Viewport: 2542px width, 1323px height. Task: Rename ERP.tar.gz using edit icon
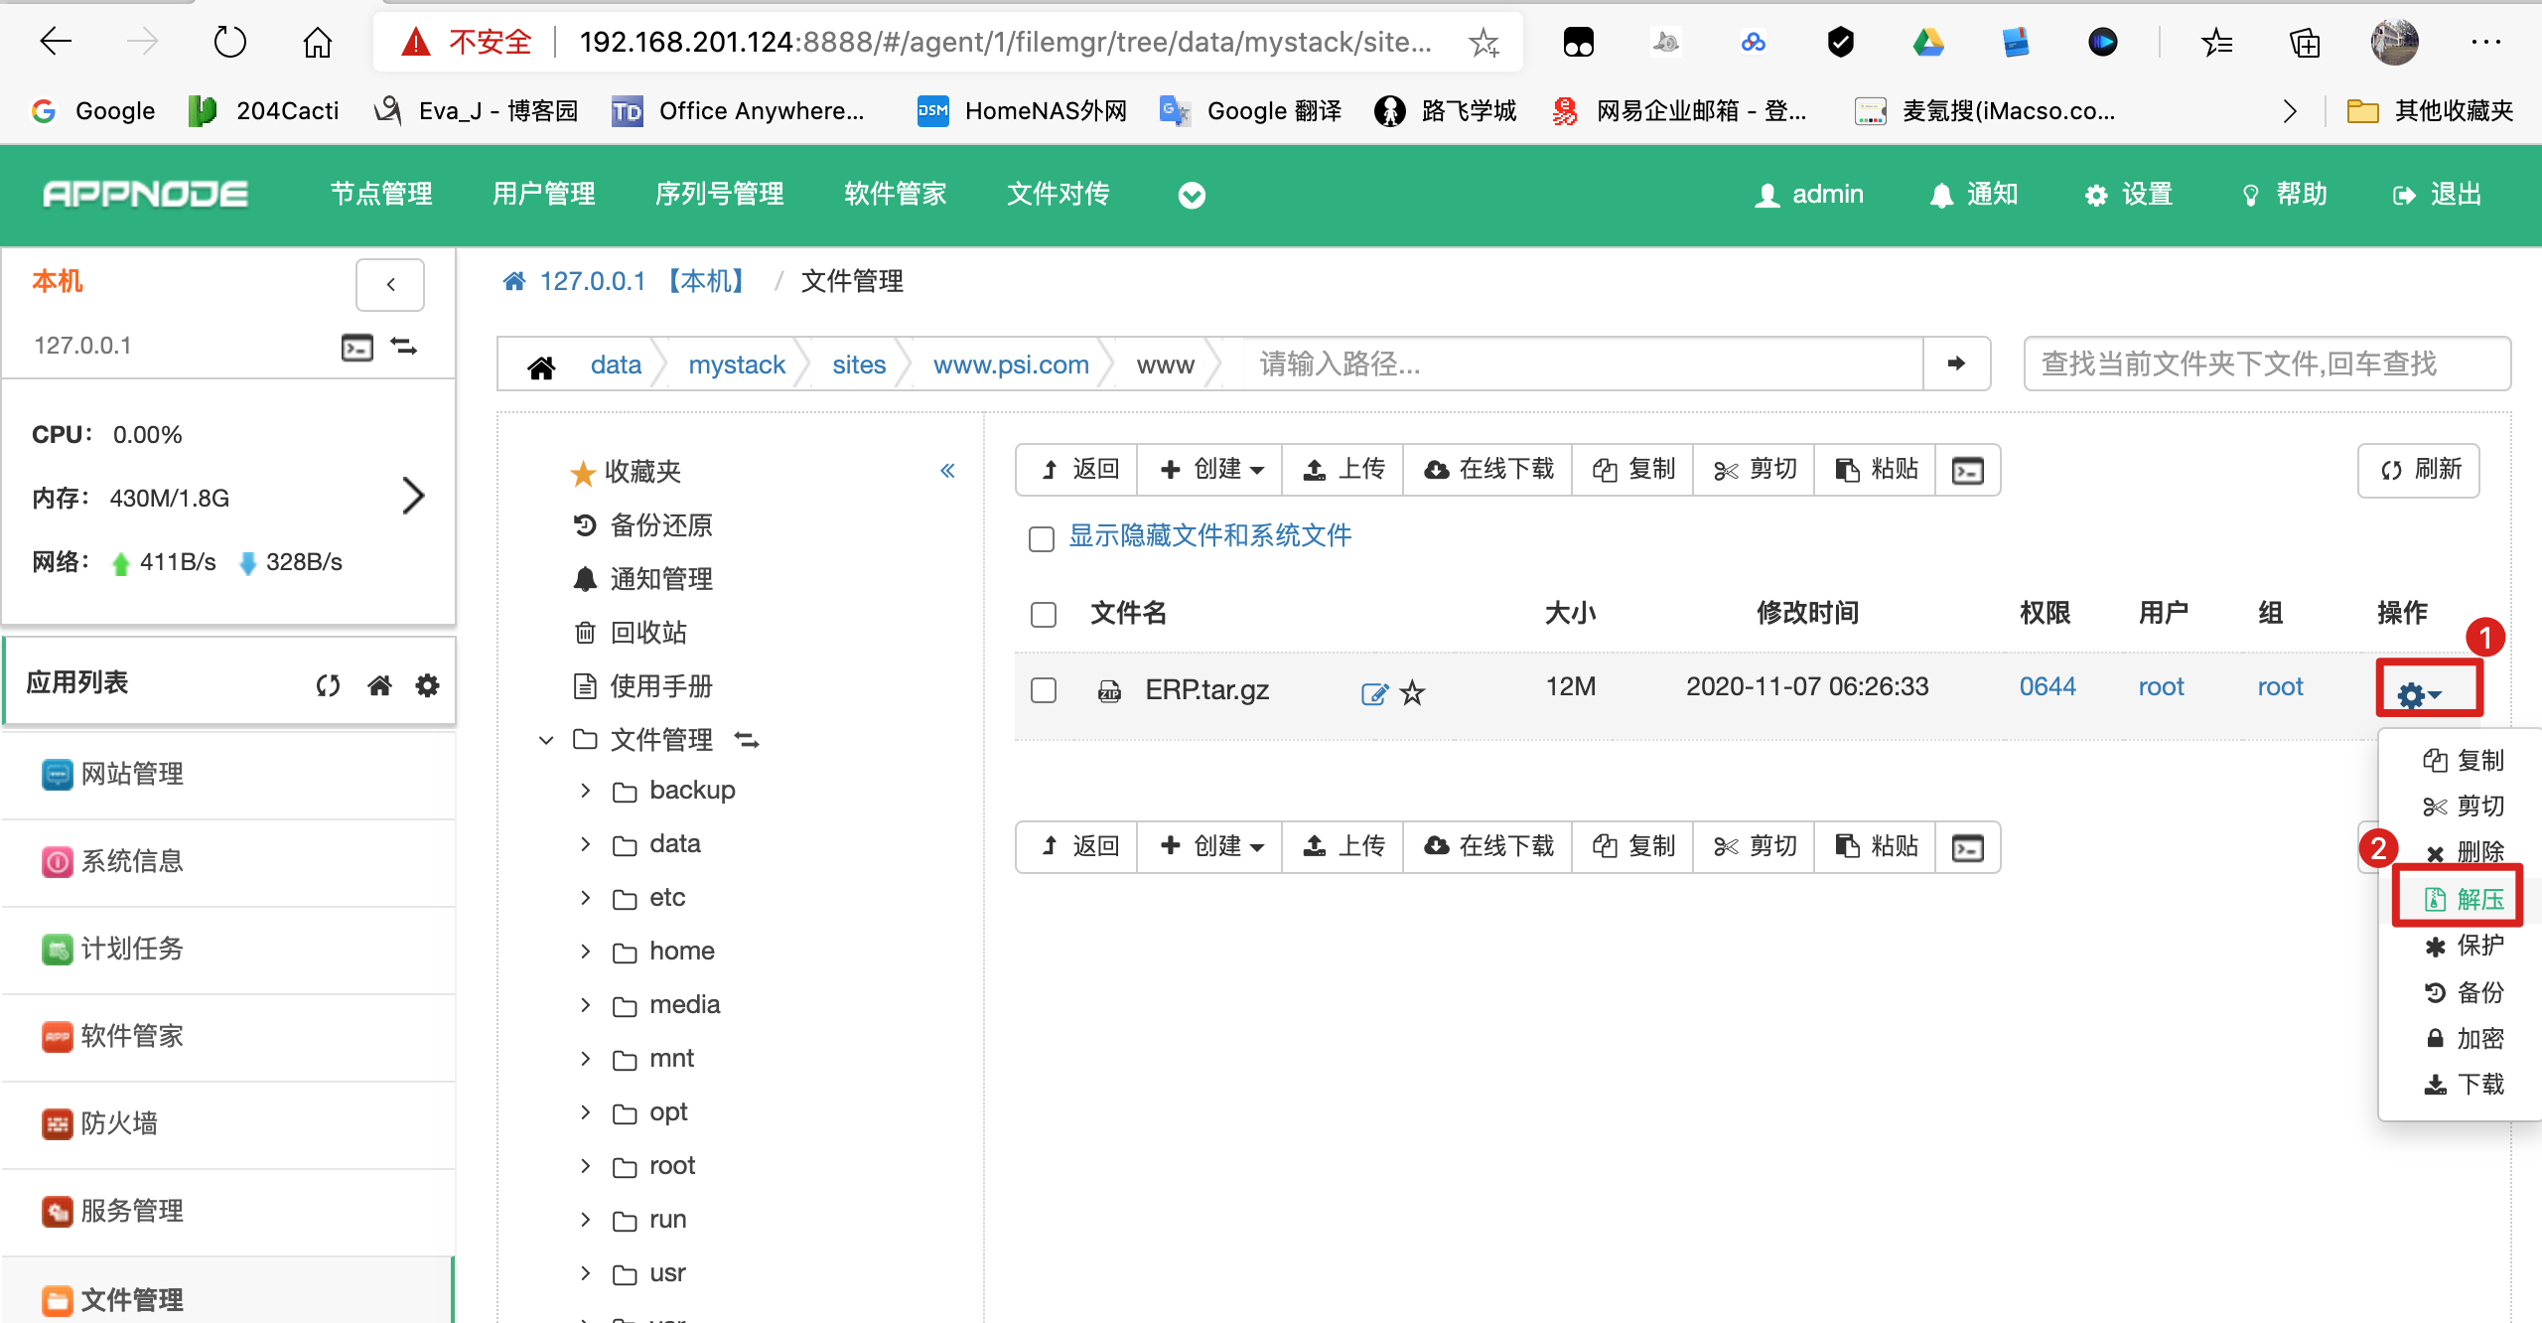[x=1374, y=693]
